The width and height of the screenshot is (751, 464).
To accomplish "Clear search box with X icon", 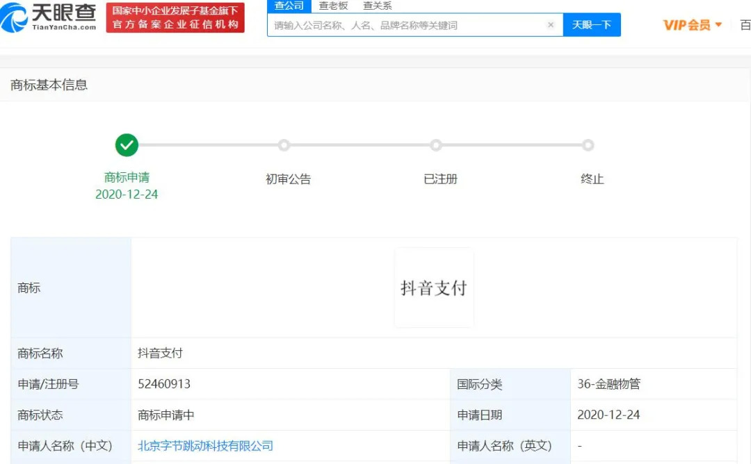I will point(551,25).
